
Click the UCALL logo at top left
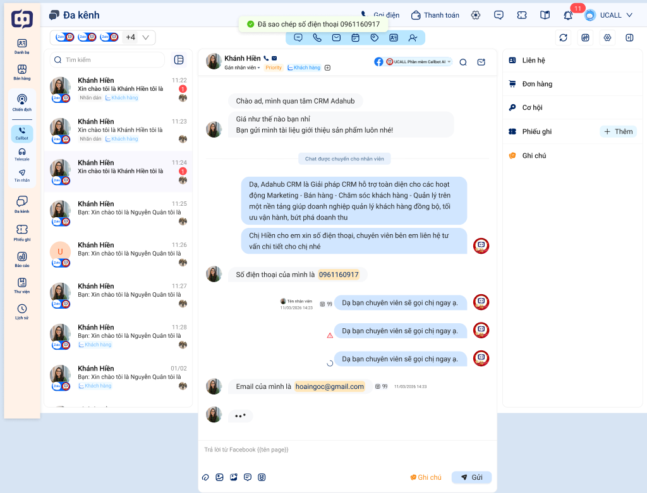(x=22, y=18)
